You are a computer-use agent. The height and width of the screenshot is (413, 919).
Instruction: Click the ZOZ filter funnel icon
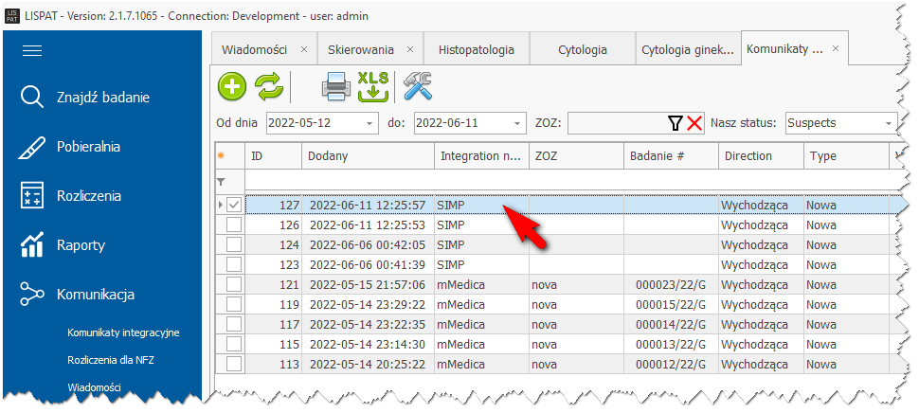675,123
